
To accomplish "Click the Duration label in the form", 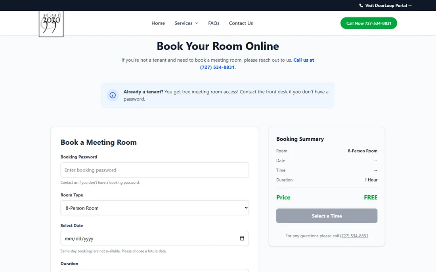I will click(x=69, y=264).
